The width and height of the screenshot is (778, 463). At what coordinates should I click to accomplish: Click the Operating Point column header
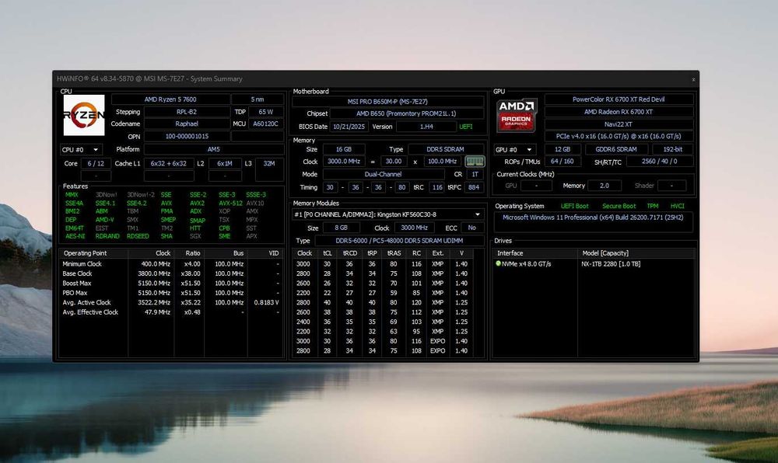click(x=93, y=253)
